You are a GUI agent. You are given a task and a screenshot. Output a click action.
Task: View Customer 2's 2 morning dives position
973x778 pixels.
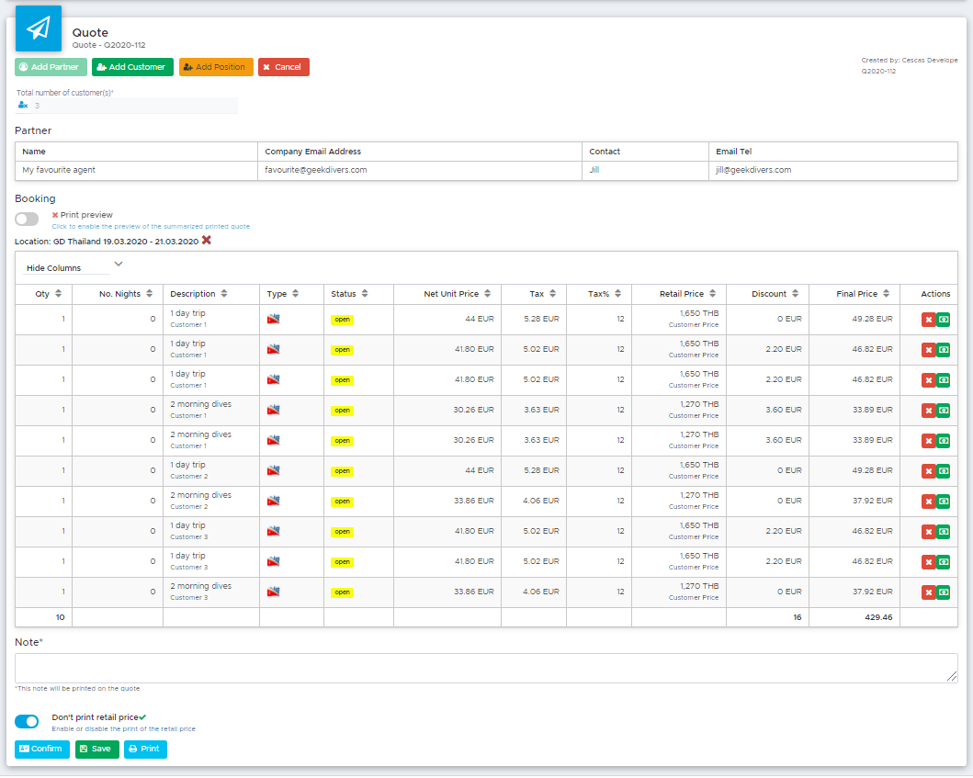pos(944,502)
